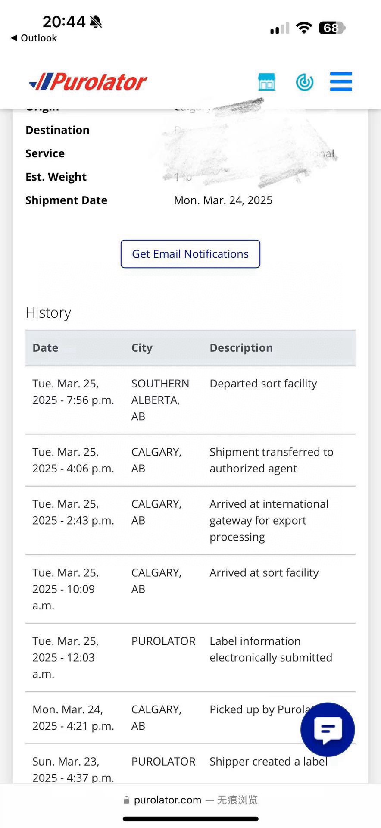Tap the circular tracking icon in header
The height and width of the screenshot is (828, 381).
[x=304, y=82]
